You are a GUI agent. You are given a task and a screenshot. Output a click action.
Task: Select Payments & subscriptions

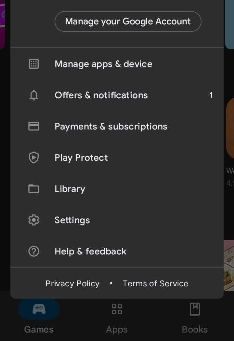point(111,127)
